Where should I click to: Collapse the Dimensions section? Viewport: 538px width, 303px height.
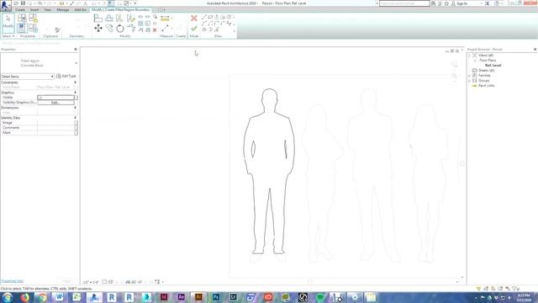pos(75,108)
